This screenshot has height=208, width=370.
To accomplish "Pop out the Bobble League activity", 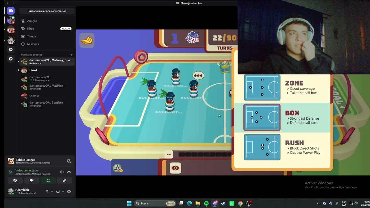I will 69,161.
